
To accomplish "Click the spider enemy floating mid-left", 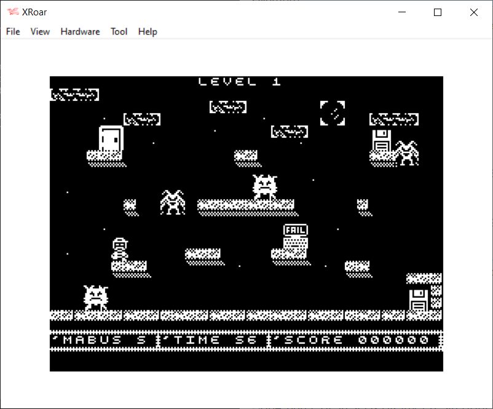I will (173, 202).
